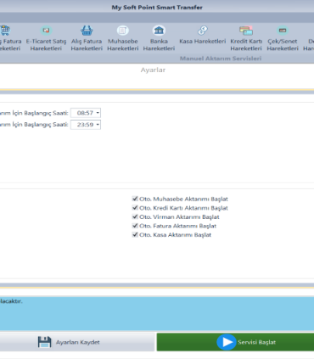This screenshot has height=359, width=314.
Task: Click the Manuel Aktarım Servisleri group label
Action: (x=221, y=59)
